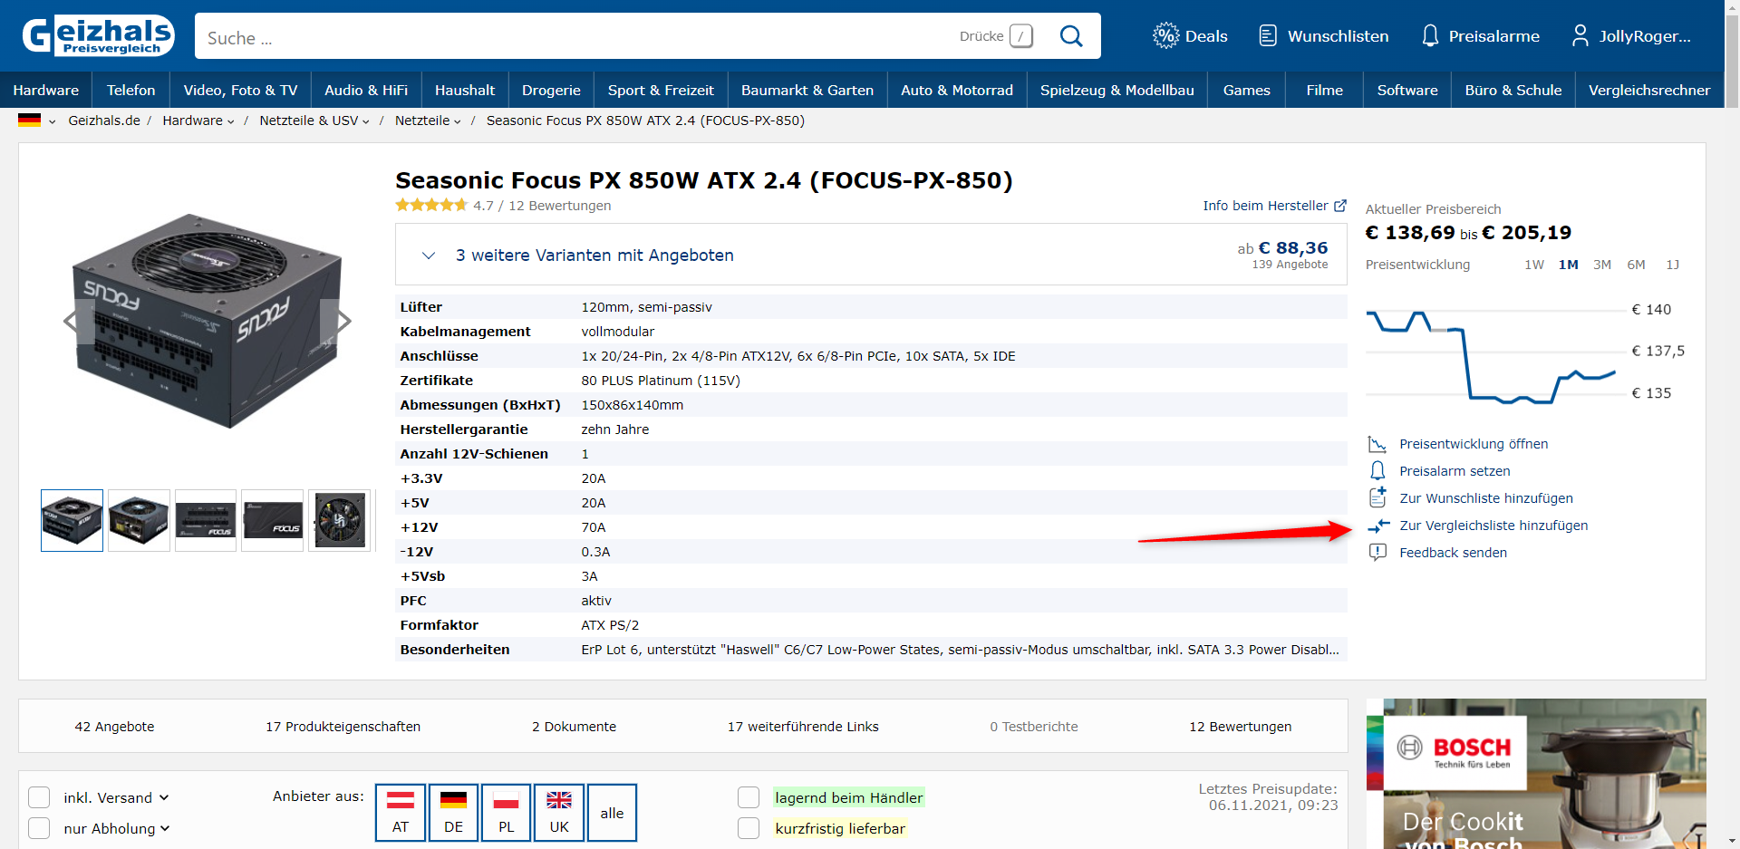Switch price chart to 6M
Screen dimensions: 1740x849
tap(1636, 265)
